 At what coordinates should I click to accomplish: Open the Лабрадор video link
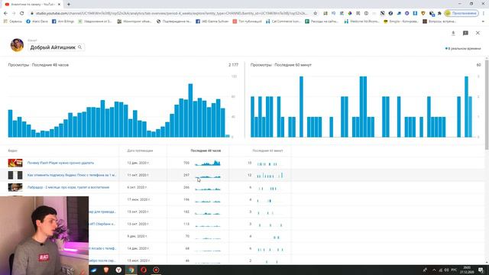[x=68, y=187]
